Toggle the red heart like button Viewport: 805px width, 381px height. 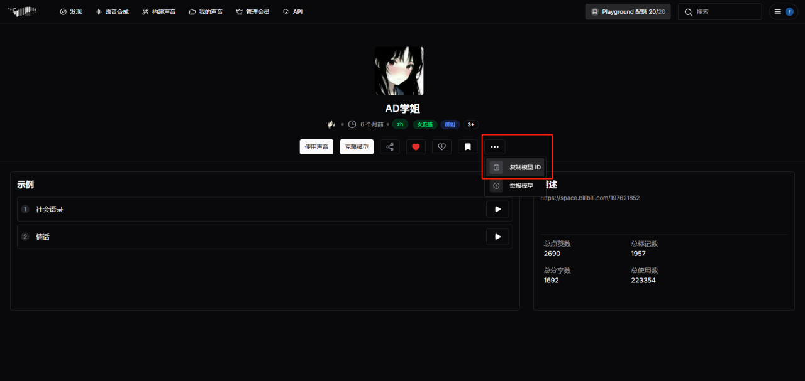coord(416,147)
